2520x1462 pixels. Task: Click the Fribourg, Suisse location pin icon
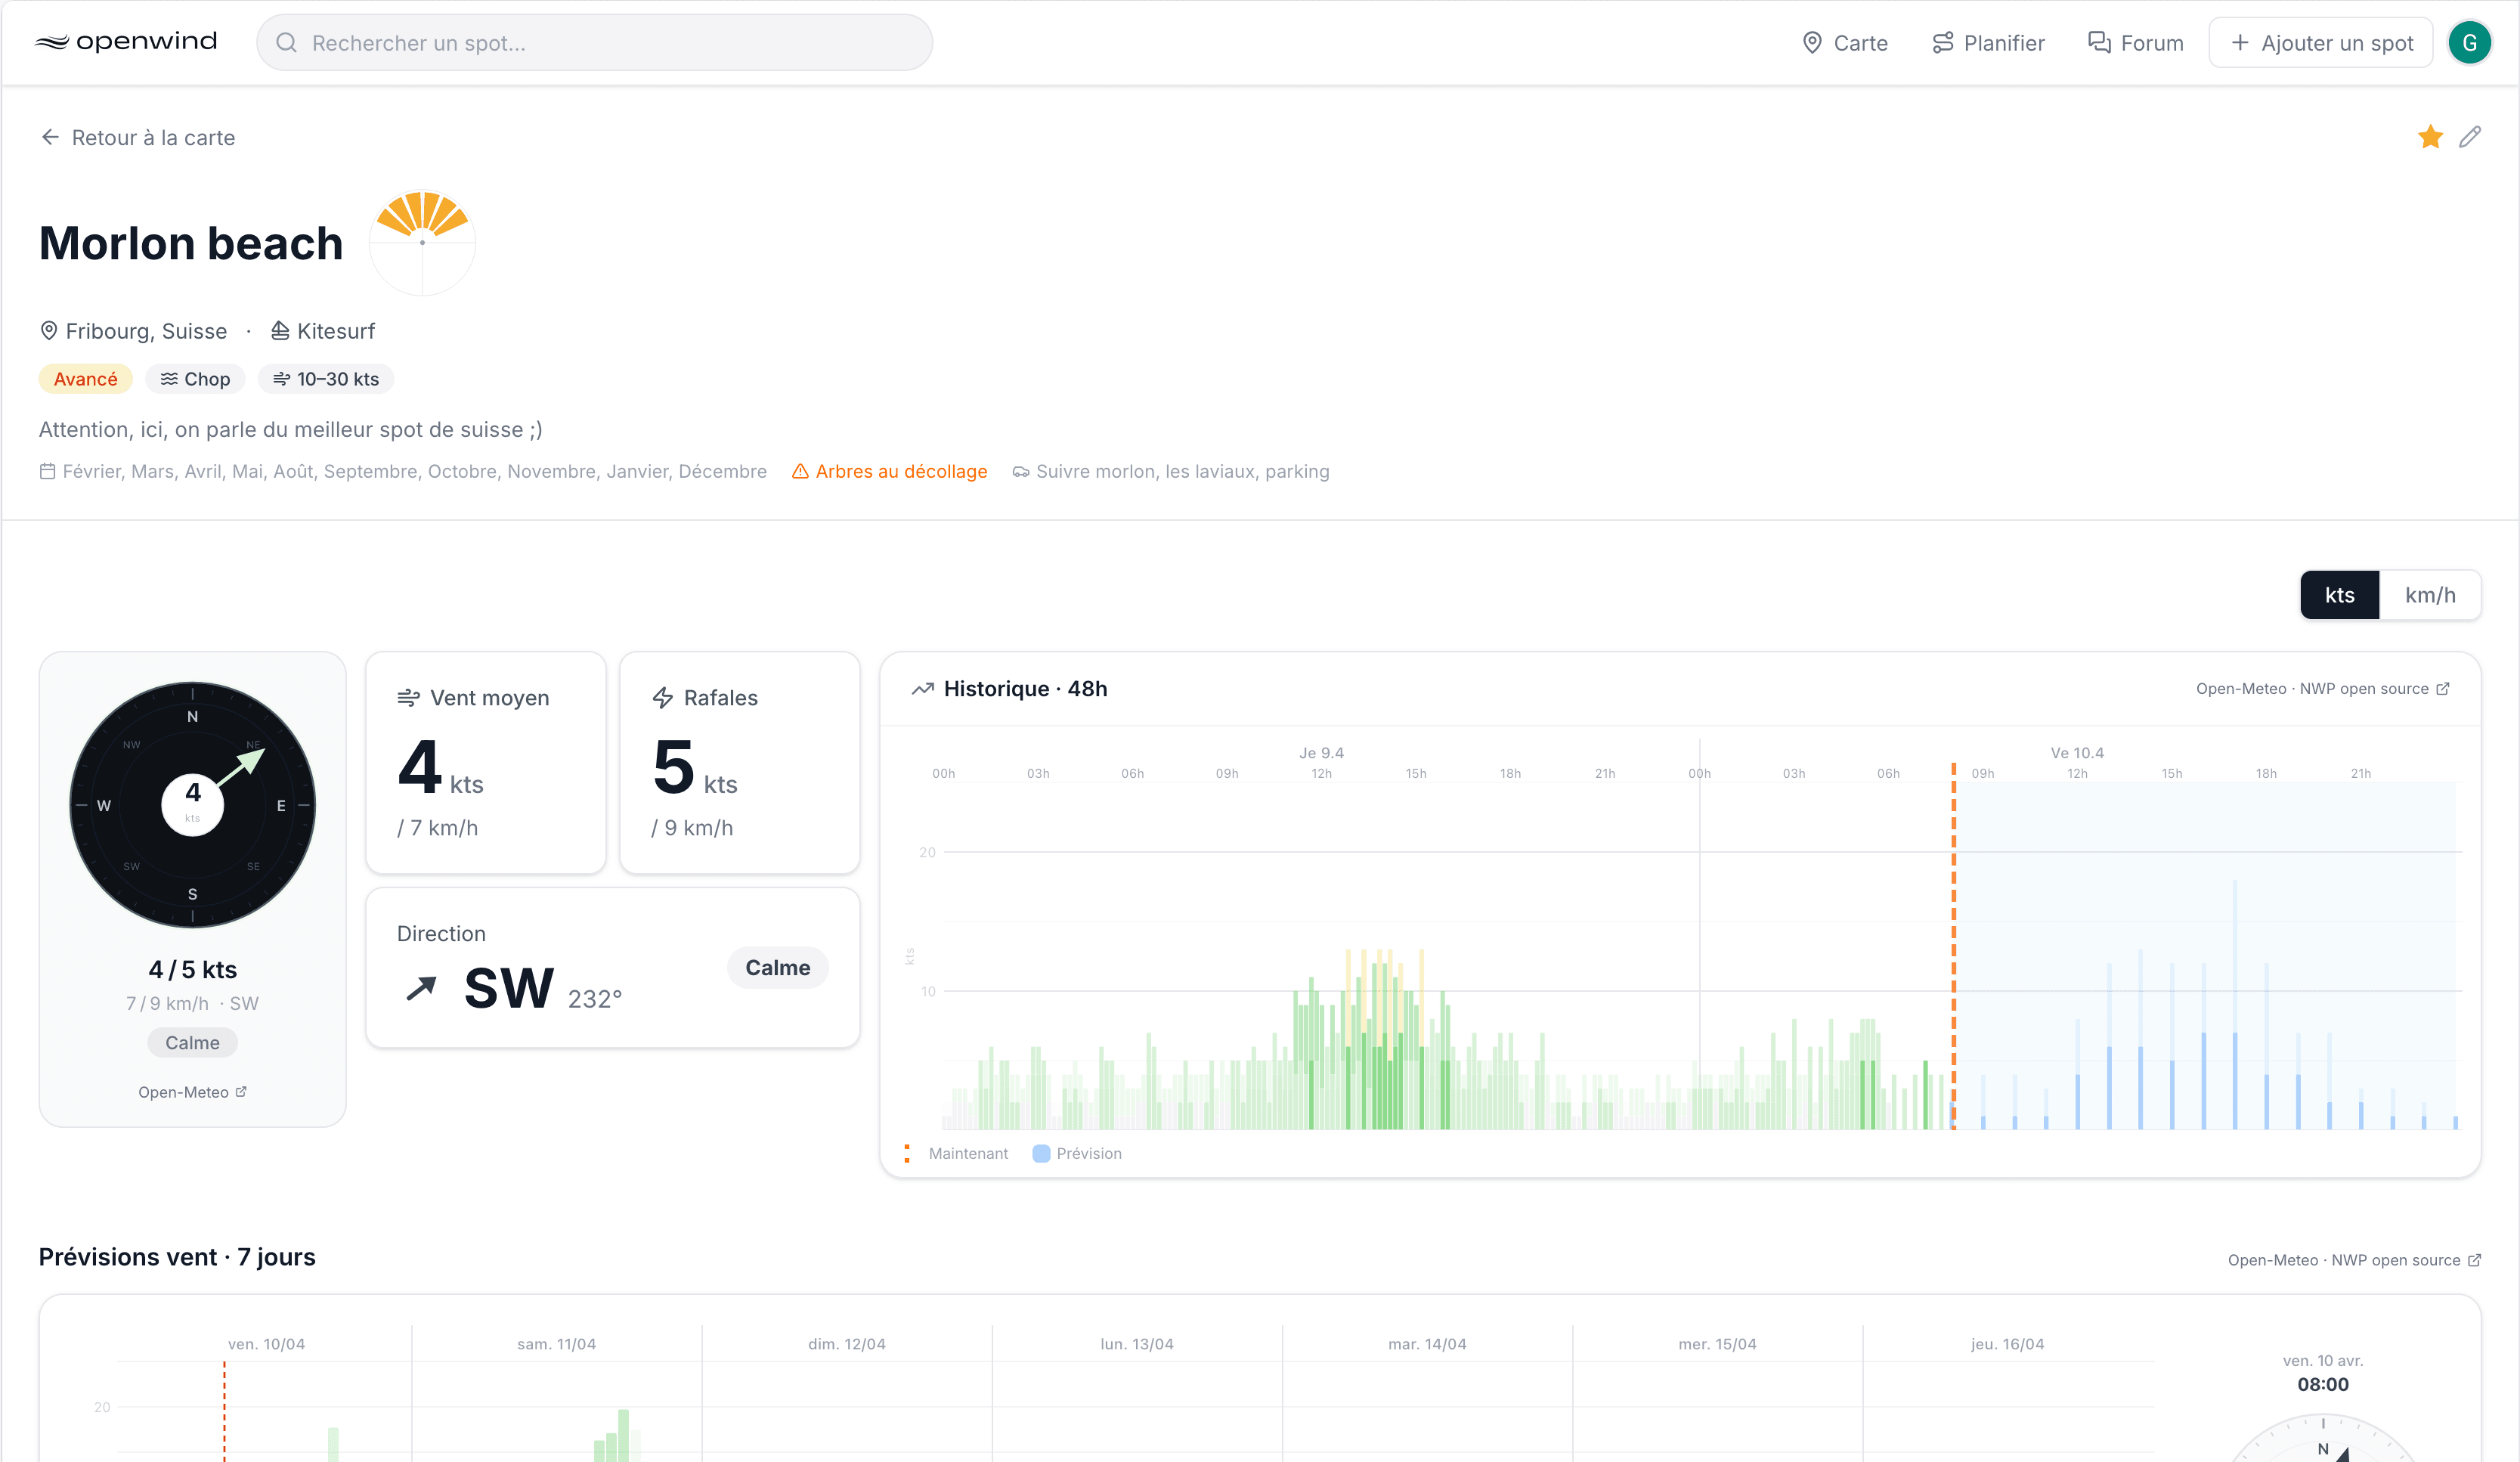click(x=48, y=330)
